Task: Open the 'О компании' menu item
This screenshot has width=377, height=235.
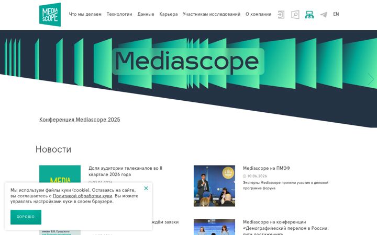Action: [x=258, y=14]
